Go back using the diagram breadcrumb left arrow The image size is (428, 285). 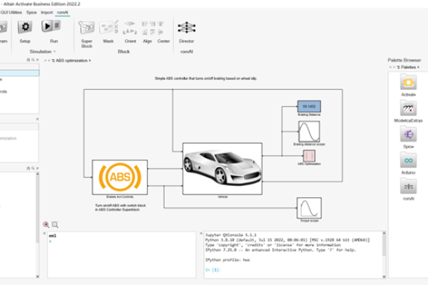click(x=46, y=61)
